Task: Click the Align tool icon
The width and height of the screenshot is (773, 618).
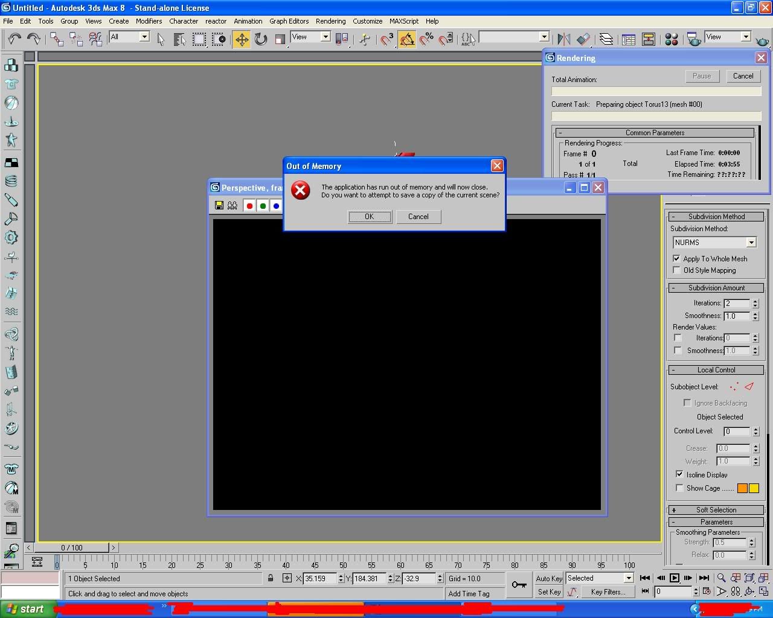Action: point(583,39)
